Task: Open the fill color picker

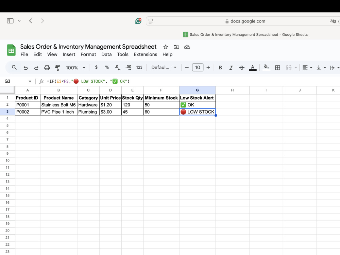Action: coord(266,67)
